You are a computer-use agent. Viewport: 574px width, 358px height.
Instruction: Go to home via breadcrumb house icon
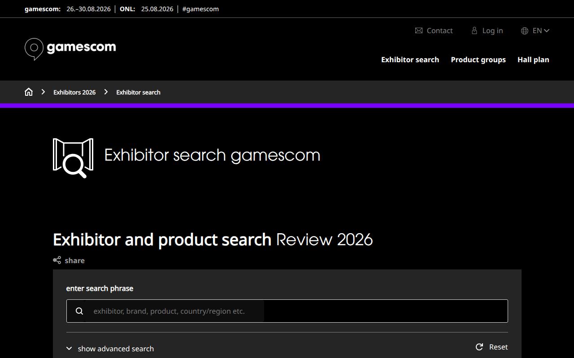coord(29,92)
